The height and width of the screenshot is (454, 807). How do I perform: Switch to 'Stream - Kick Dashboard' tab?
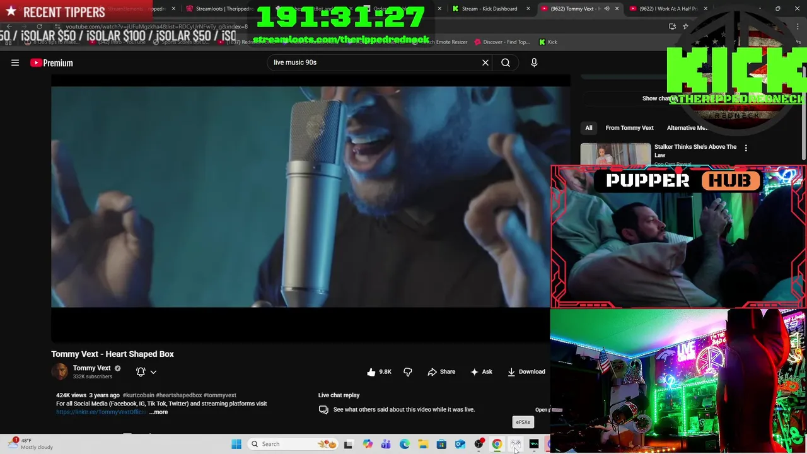tap(490, 9)
